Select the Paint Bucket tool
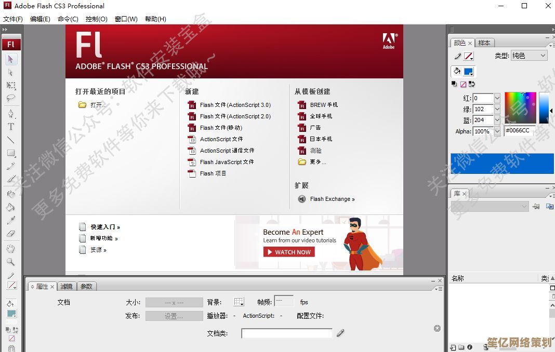Screen dimensions: 555x352 tap(10, 207)
